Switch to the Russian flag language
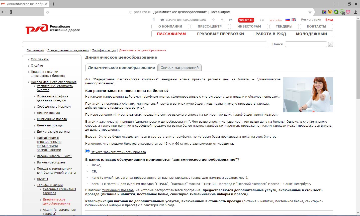This screenshot has width=360, height=216. tap(288, 20)
